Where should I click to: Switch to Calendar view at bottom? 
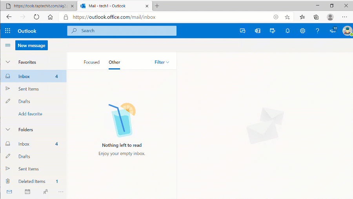pos(27,192)
